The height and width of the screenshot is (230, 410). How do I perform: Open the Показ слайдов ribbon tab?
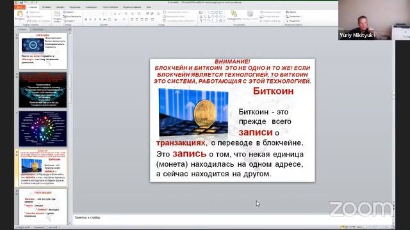[110, 7]
